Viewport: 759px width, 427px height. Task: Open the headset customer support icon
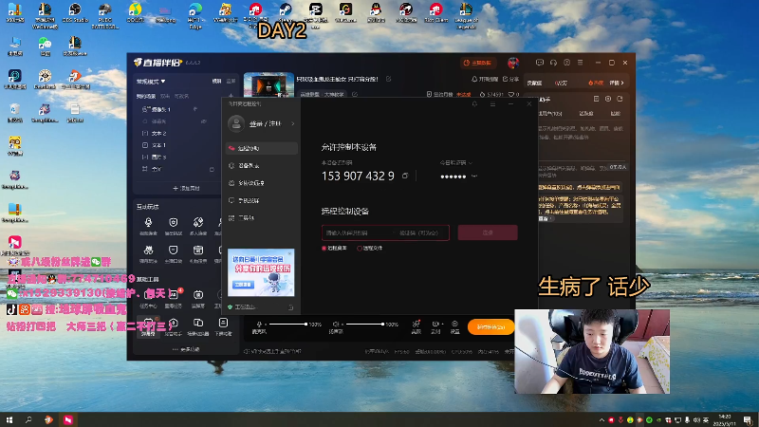553,63
